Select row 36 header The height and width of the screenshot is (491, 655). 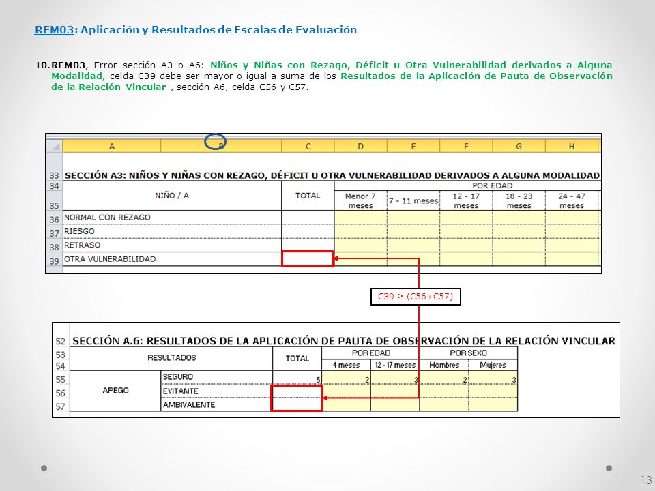[55, 219]
